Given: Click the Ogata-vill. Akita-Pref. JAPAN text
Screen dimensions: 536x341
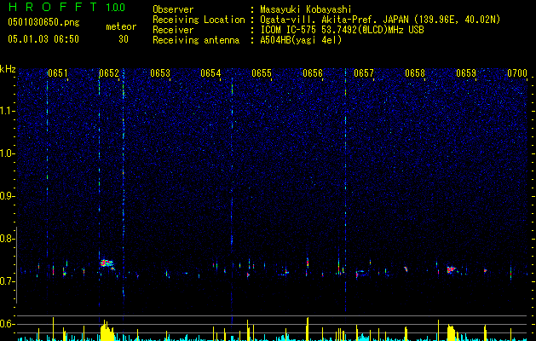Looking at the screenshot, I should click(336, 20).
